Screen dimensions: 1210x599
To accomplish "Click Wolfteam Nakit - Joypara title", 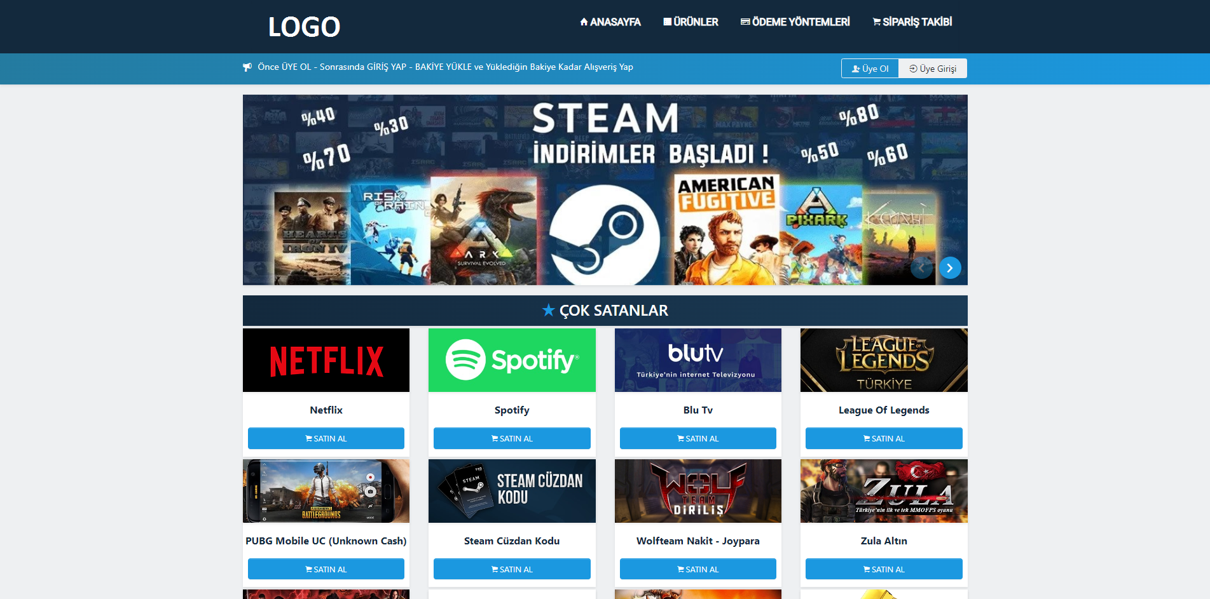I will (698, 541).
